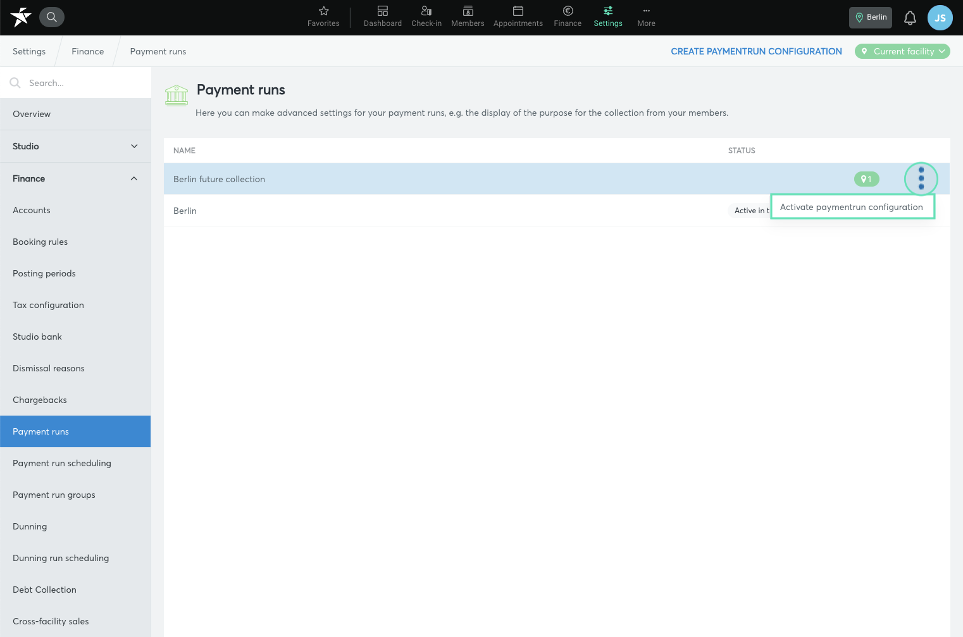Click the Active status badge on Berlin row
963x637 pixels.
click(x=749, y=211)
